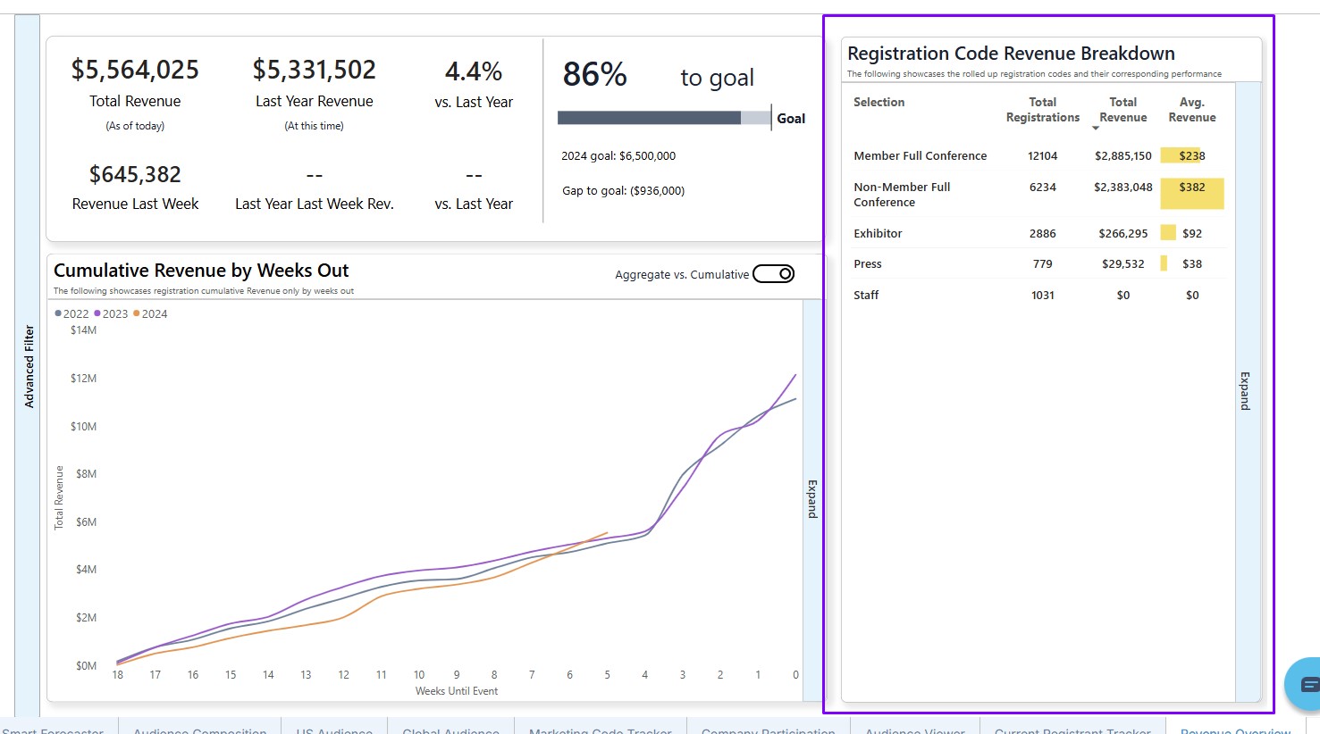Expand the Registration Code Revenue Breakdown table
1320x734 pixels.
point(1246,391)
